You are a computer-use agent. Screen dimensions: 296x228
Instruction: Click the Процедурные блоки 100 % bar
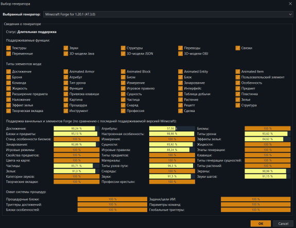point(112,199)
